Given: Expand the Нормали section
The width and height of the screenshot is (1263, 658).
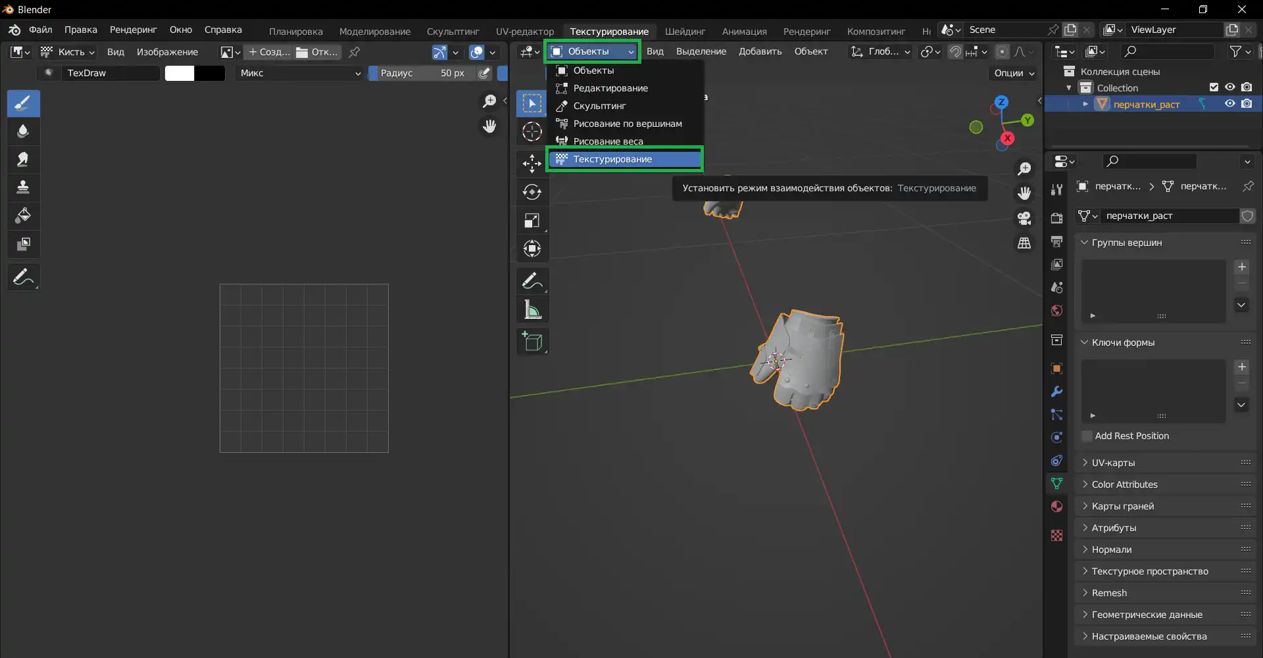Looking at the screenshot, I should click(x=1111, y=550).
